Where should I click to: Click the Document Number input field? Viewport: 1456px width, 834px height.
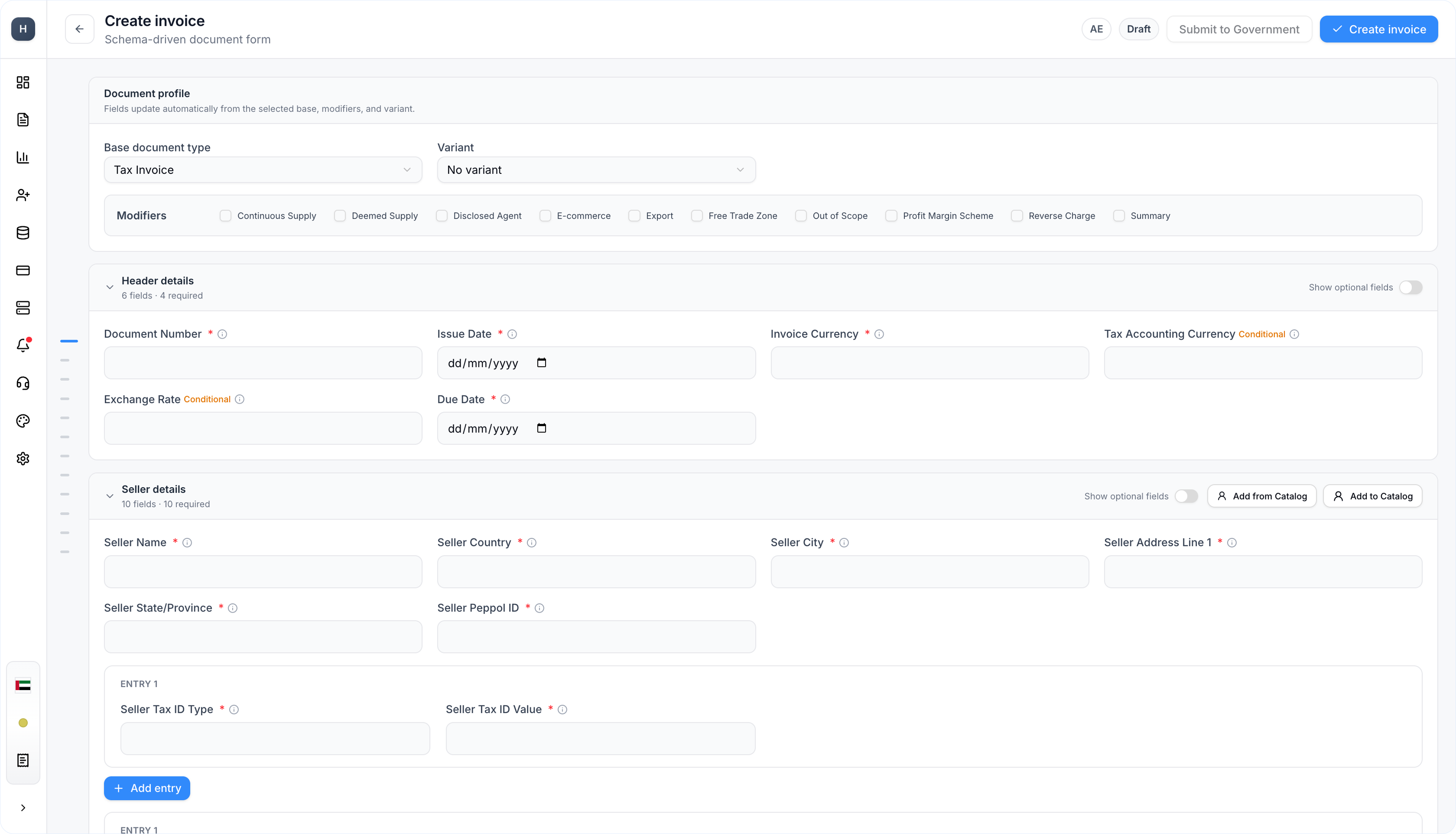pyautogui.click(x=263, y=362)
